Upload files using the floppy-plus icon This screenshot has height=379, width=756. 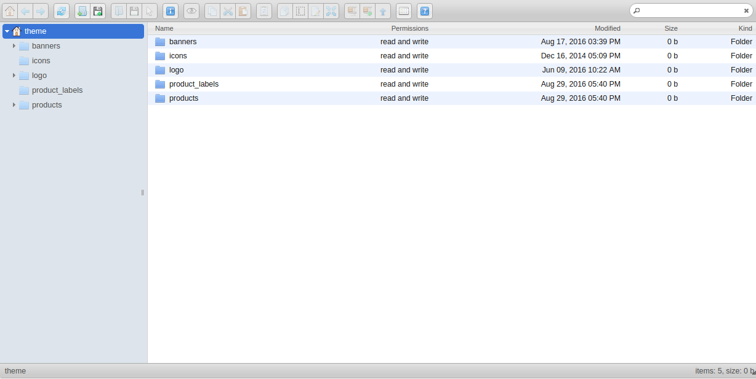(98, 11)
